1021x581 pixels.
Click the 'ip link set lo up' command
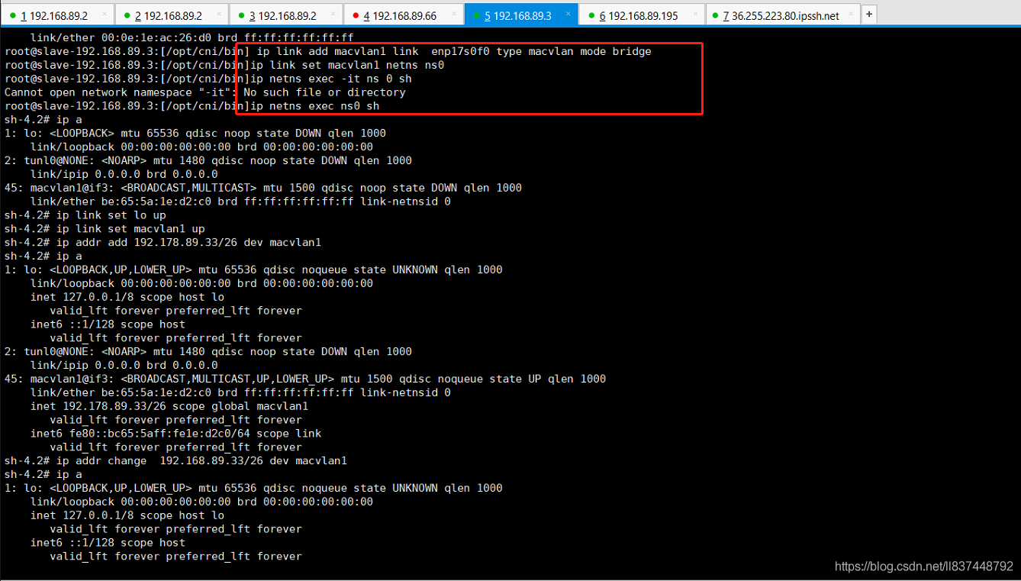coord(111,215)
